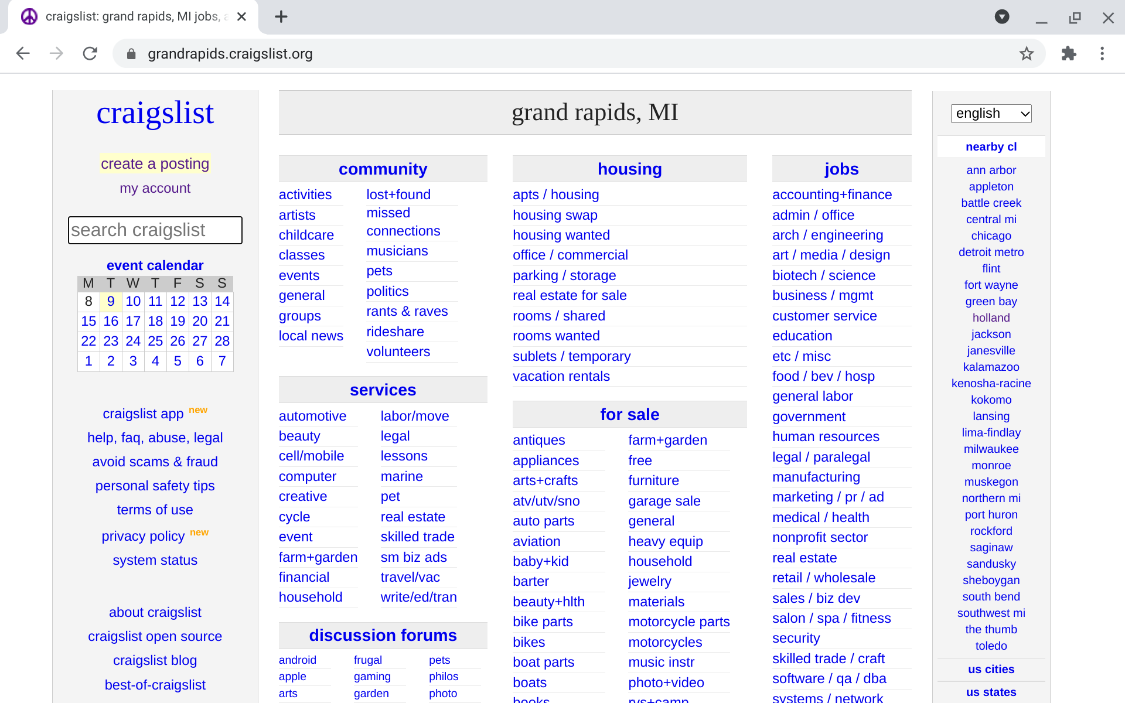The image size is (1125, 703).
Task: View real estate for sale housing
Action: (570, 295)
